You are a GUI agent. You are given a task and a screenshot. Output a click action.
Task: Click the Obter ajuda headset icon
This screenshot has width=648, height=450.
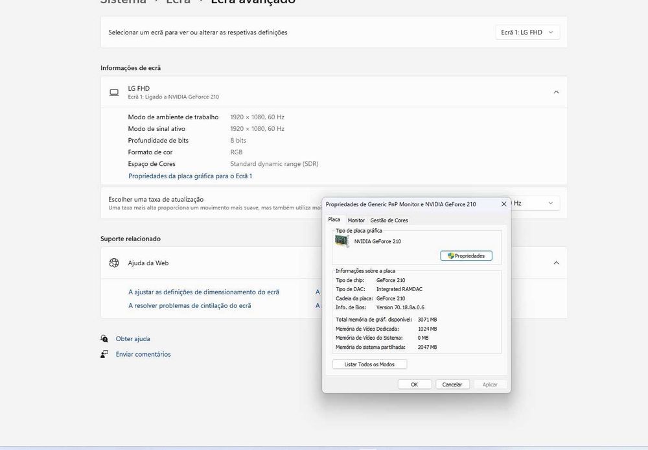104,338
